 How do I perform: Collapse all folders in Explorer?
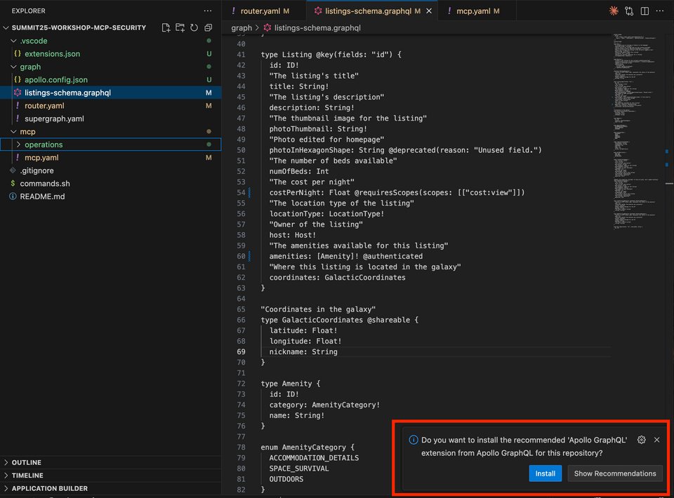(x=209, y=27)
